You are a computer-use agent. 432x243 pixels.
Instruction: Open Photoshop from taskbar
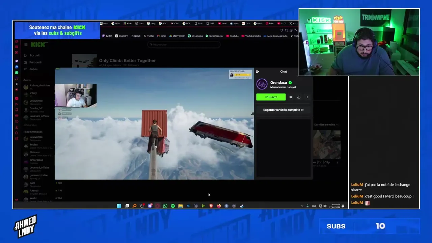pyautogui.click(x=188, y=206)
